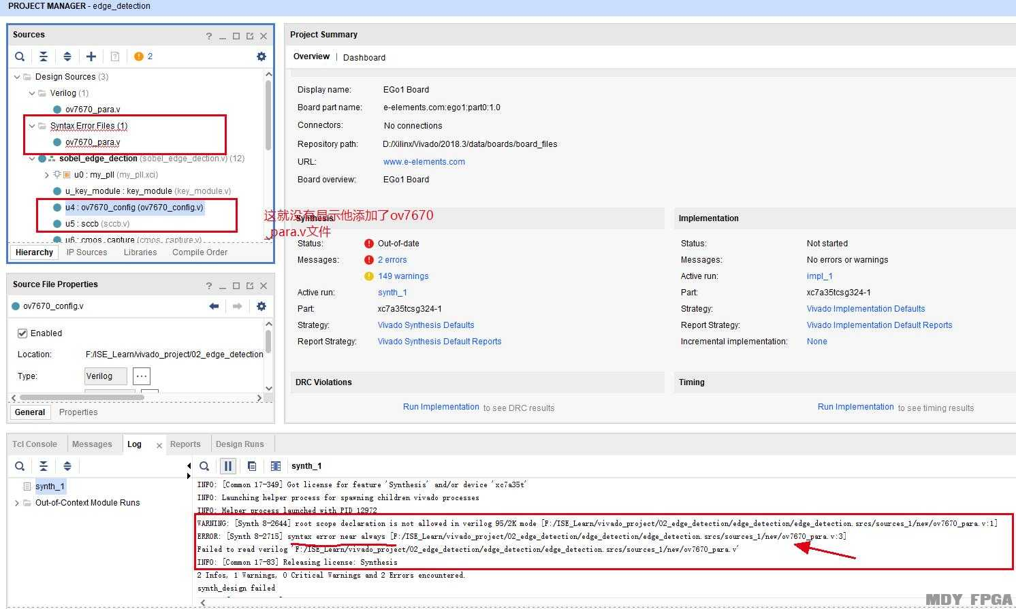
Task: Open the Design Runs tab
Action: tap(240, 444)
